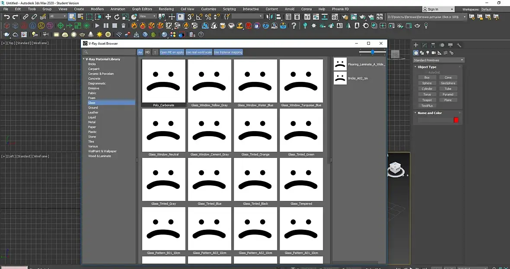The image size is (510, 269).
Task: Click the trash delete cache icon
Action: (123, 25)
